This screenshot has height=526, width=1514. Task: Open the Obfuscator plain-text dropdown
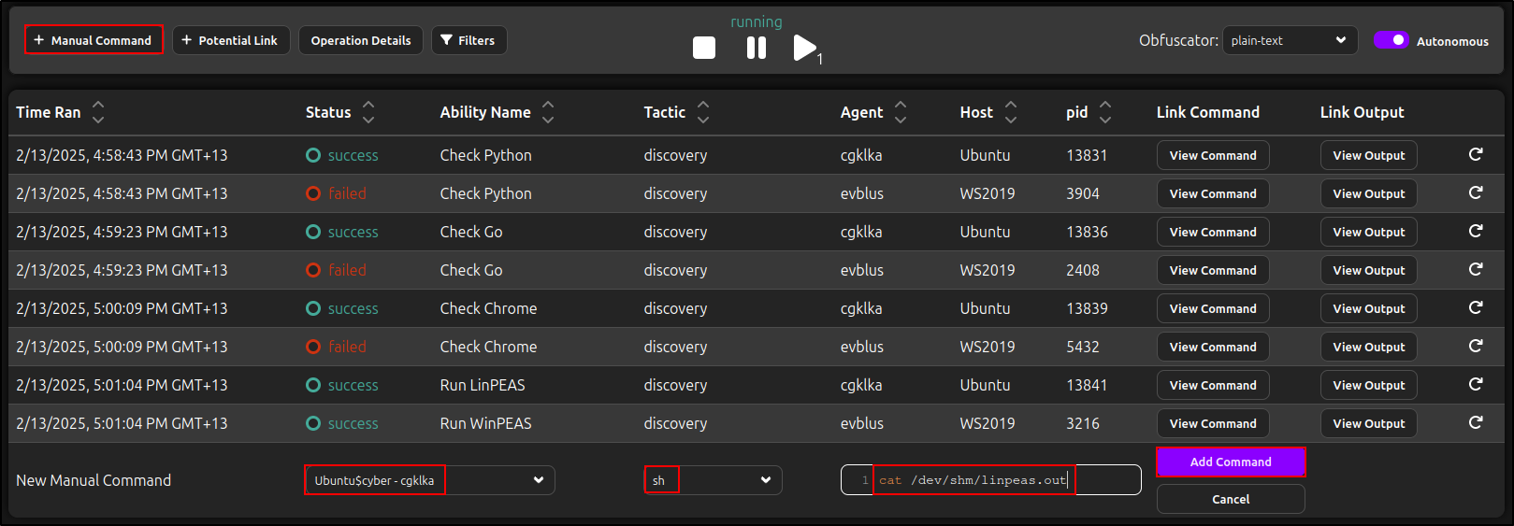[1290, 40]
